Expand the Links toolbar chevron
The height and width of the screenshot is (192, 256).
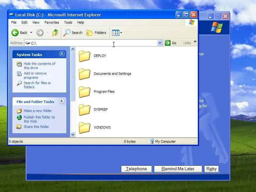tap(195, 42)
